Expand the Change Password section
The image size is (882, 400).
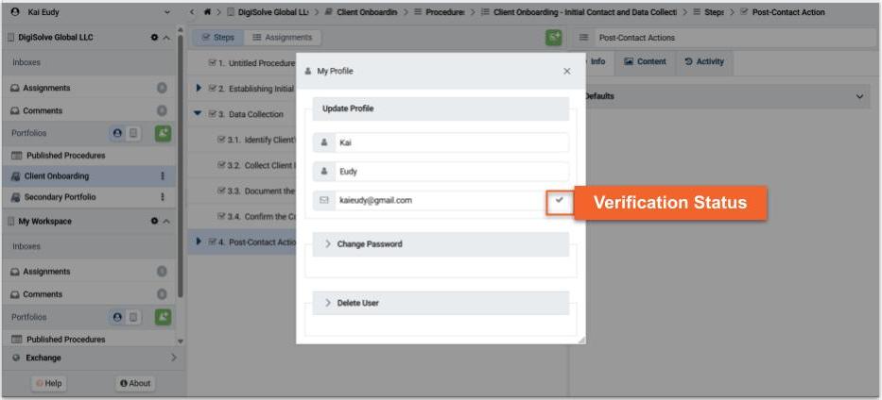click(x=369, y=244)
